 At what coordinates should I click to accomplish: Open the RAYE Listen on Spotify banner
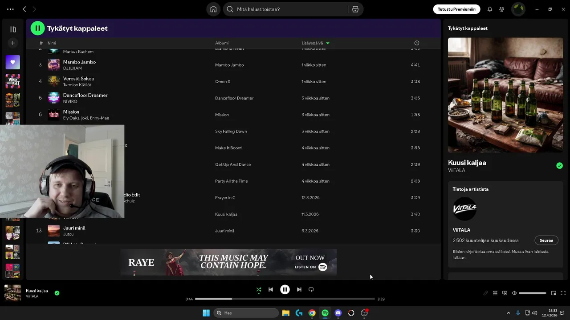[x=228, y=262]
